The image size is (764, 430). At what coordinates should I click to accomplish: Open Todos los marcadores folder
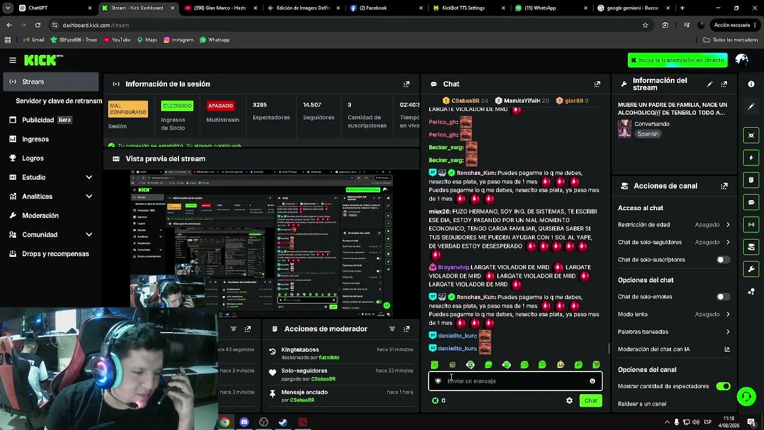(x=731, y=40)
